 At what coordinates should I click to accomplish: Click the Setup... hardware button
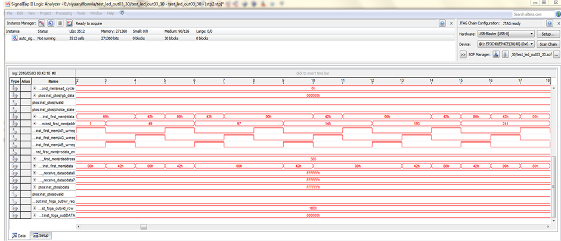[547, 34]
